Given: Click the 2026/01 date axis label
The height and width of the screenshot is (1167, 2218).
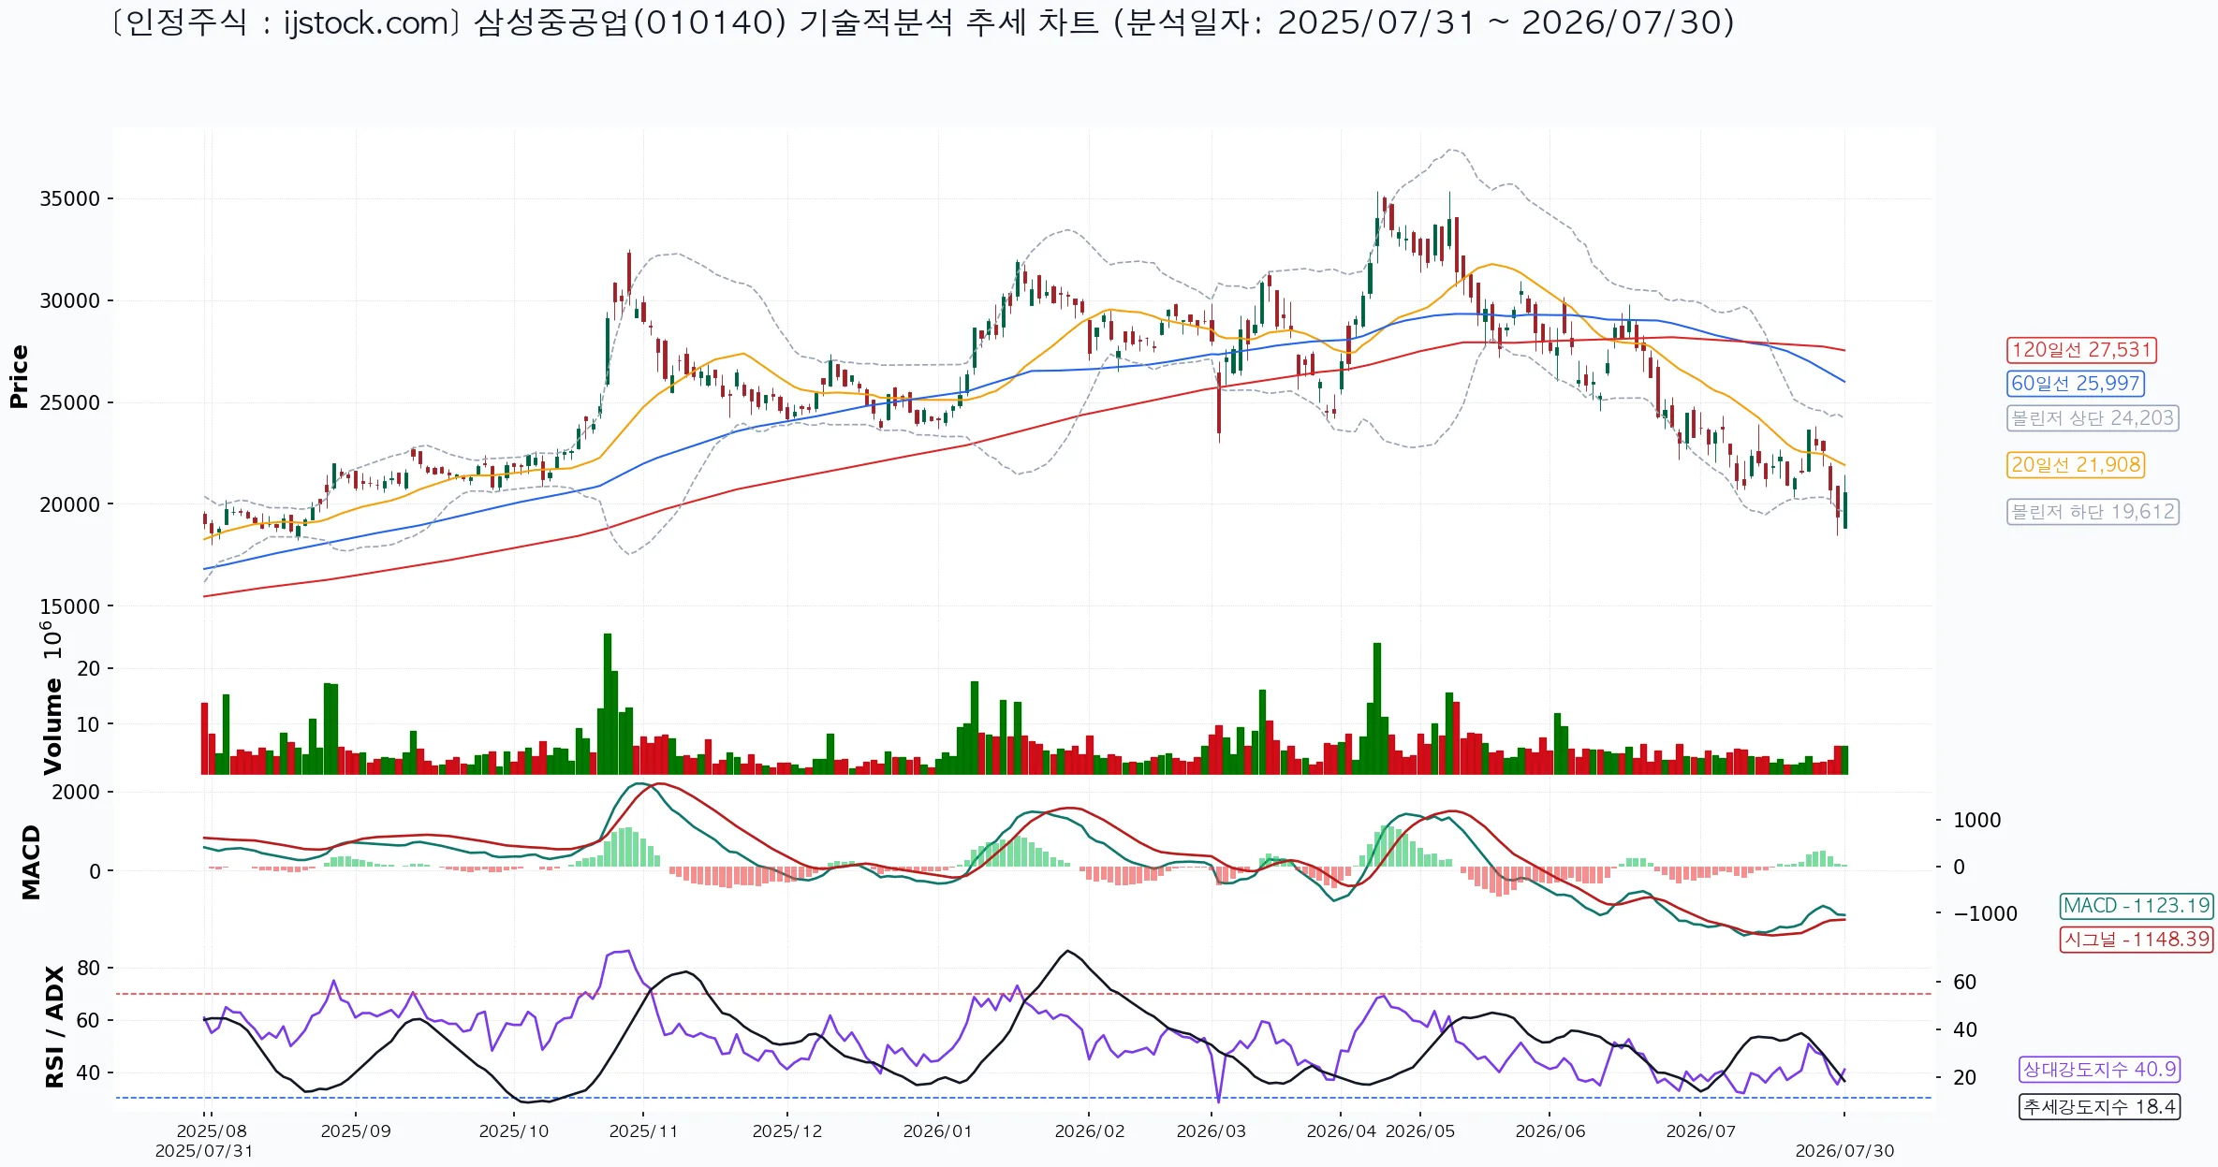Looking at the screenshot, I should pyautogui.click(x=938, y=1131).
